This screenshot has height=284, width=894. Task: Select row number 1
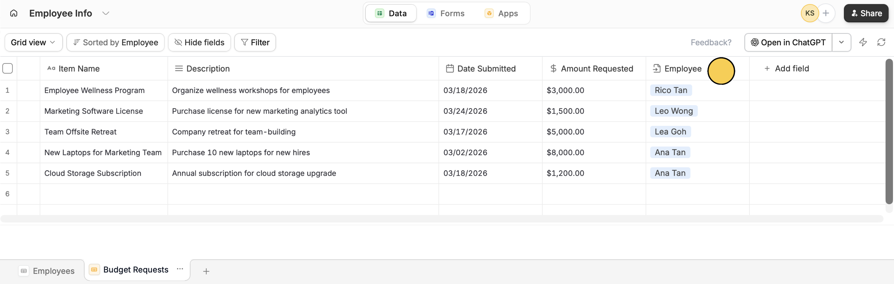coord(7,91)
